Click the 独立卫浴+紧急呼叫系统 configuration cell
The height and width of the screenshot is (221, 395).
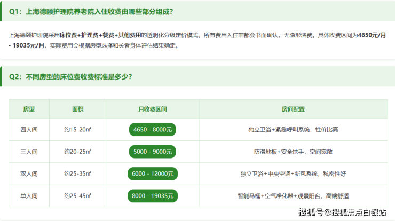[x=293, y=130]
